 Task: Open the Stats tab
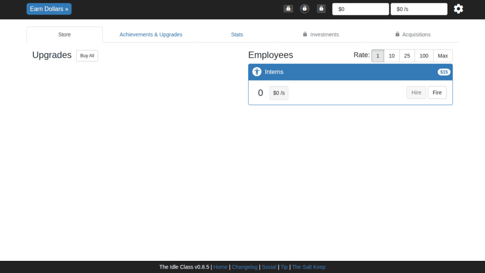pyautogui.click(x=237, y=34)
